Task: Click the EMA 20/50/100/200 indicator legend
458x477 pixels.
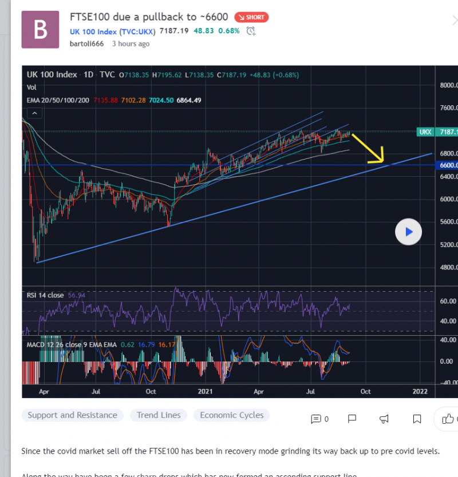Action: [59, 100]
